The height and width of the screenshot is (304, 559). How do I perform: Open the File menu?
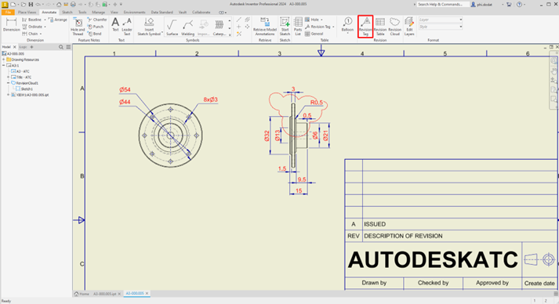(8, 12)
